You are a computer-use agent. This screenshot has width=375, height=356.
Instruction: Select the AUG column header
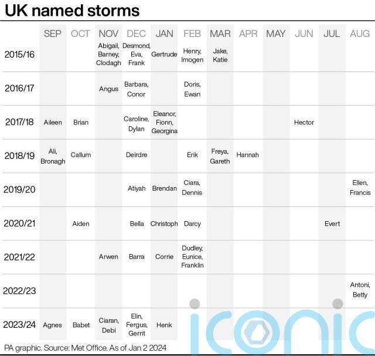[360, 33]
